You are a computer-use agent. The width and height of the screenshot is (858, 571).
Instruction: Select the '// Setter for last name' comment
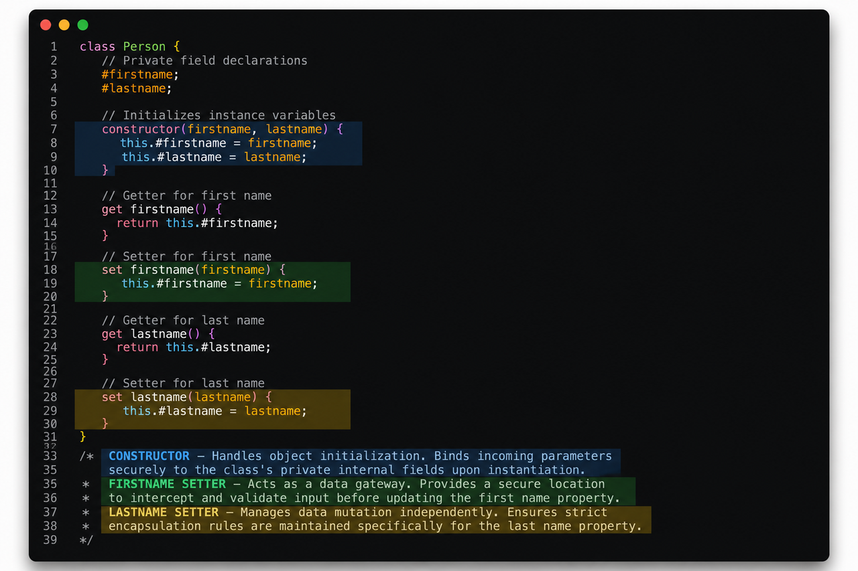pyautogui.click(x=183, y=384)
